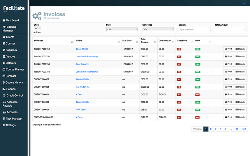Viewport: 250px width, 156px height.
Task: Sort by Cancelled column sort icon
Action: 191,42
